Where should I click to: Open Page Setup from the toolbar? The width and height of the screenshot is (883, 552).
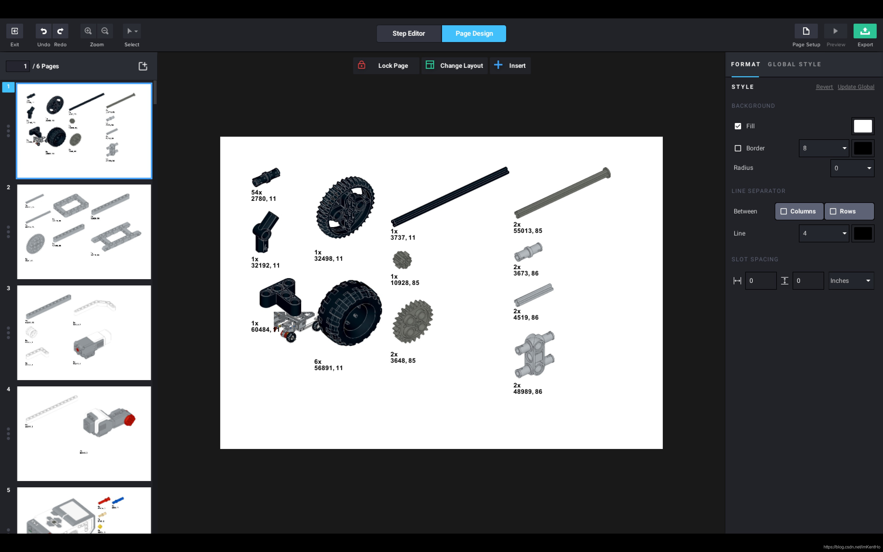tap(806, 31)
